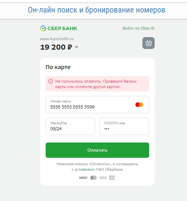
Task: Open the shopping basket icon
Action: click(x=149, y=43)
